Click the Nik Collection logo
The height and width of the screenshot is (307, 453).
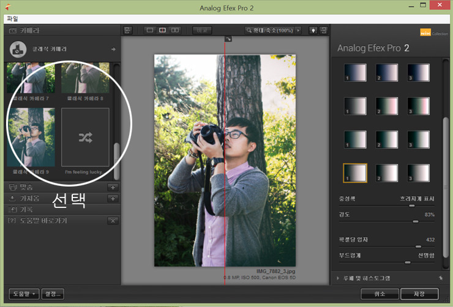(x=434, y=32)
